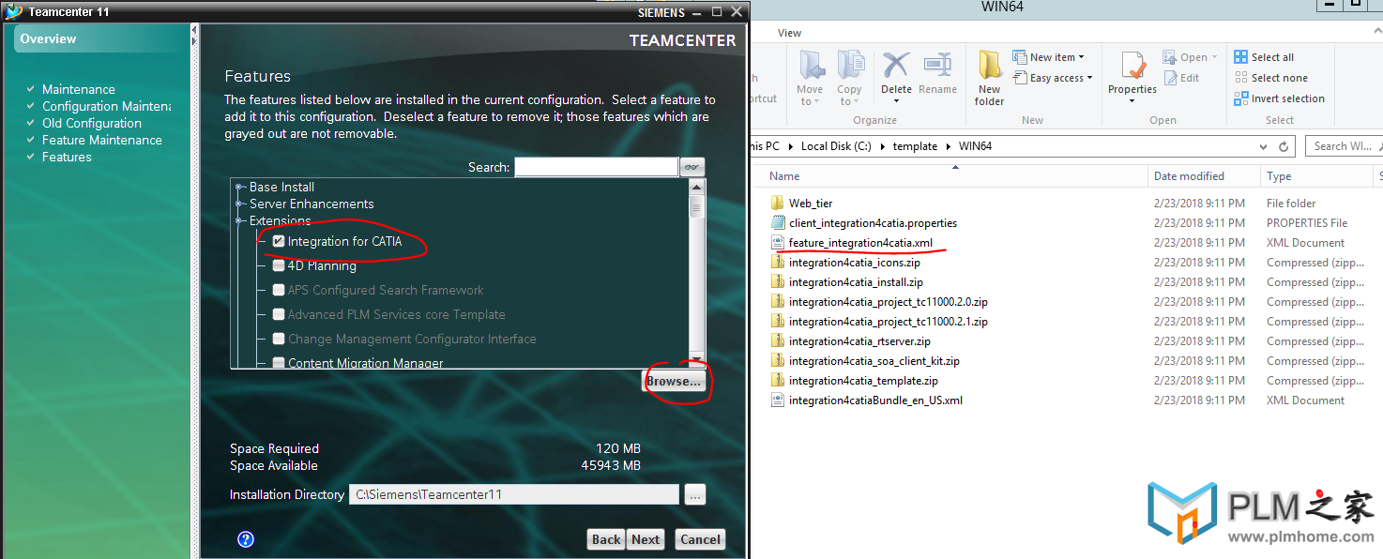Viewport: 1383px width, 559px height.
Task: Click Maintenance in Overview list
Action: [79, 89]
